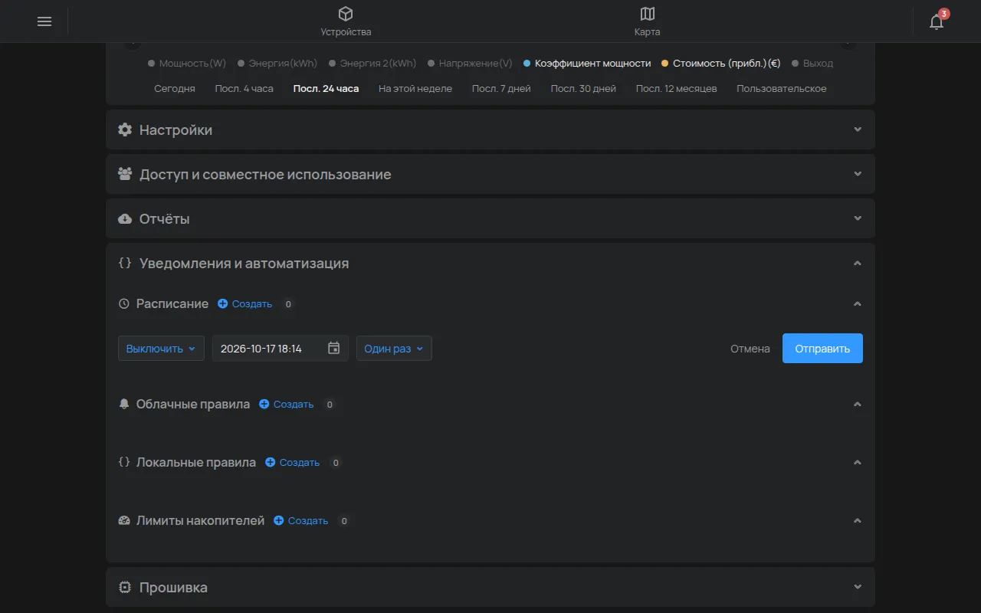The image size is (981, 613).
Task: Click the schedule date-time input field
Action: (x=281, y=348)
